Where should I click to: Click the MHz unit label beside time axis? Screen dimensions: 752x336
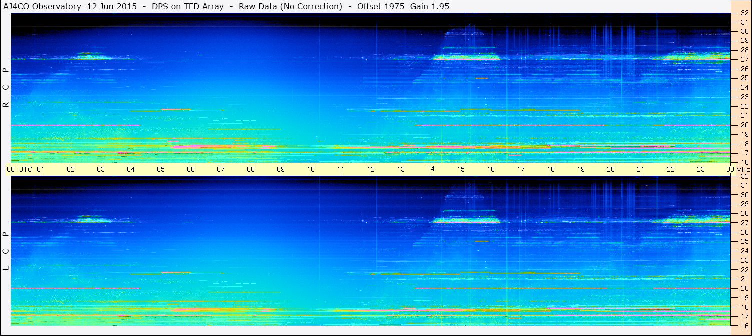[743, 169]
